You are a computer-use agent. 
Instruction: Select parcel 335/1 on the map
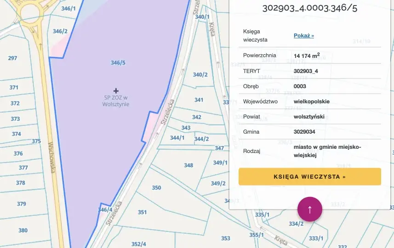point(262,214)
